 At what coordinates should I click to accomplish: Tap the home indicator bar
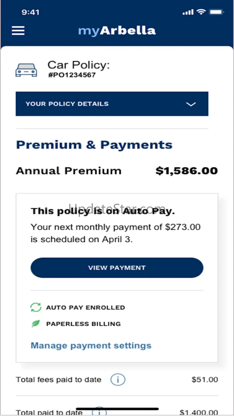coord(117,409)
